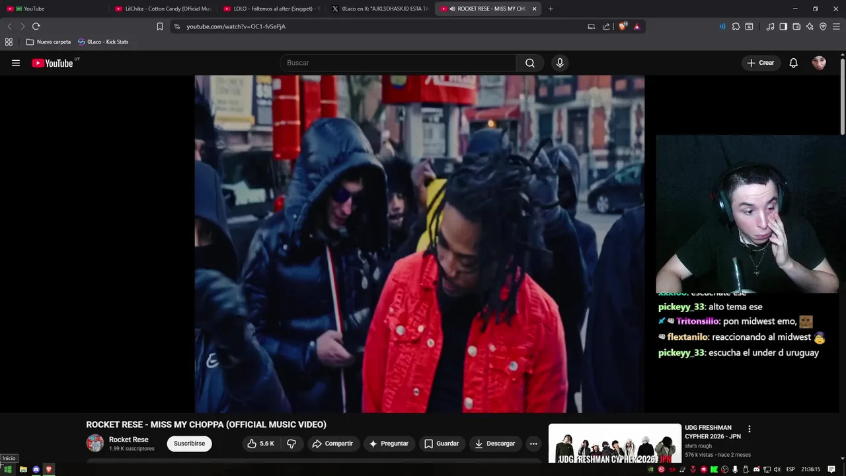Image resolution: width=846 pixels, height=476 pixels.
Task: Click the ESP language indicator
Action: pyautogui.click(x=790, y=469)
